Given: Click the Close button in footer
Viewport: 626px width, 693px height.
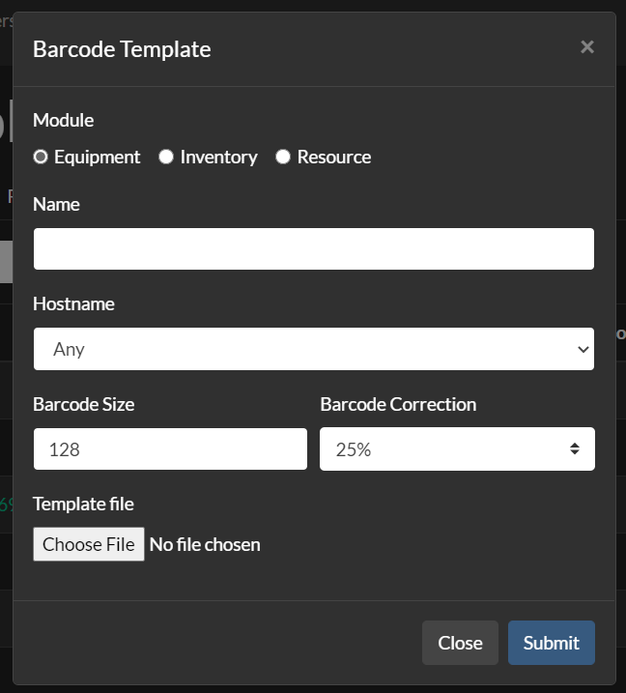Looking at the screenshot, I should click(x=460, y=643).
